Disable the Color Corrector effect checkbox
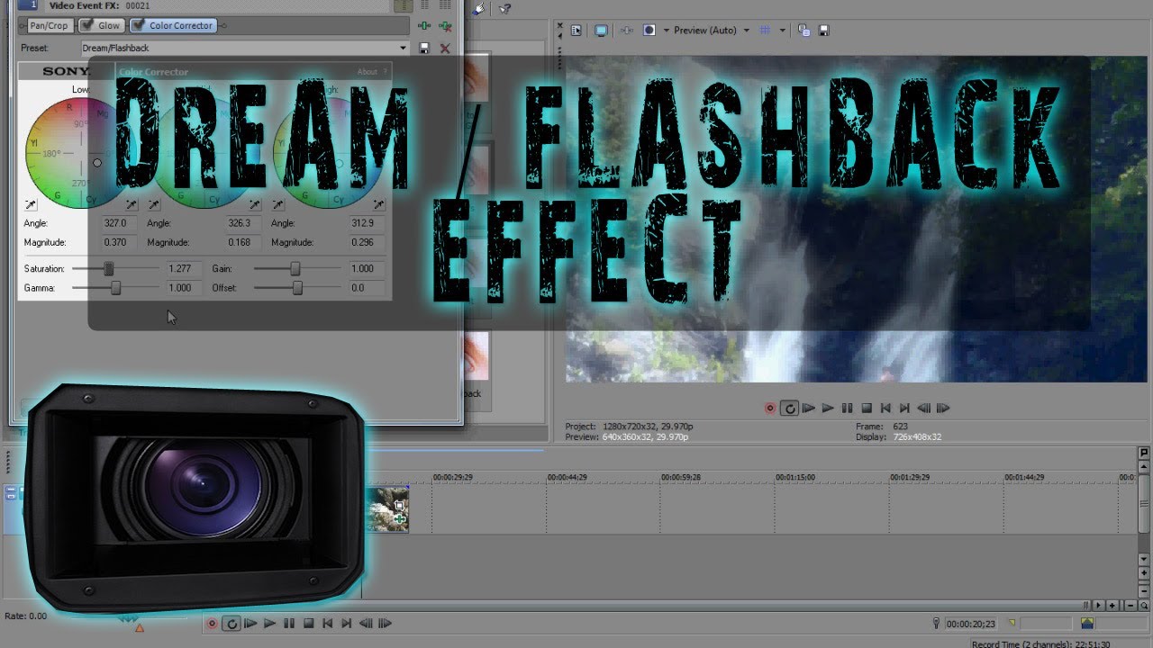This screenshot has width=1153, height=648. tap(139, 25)
